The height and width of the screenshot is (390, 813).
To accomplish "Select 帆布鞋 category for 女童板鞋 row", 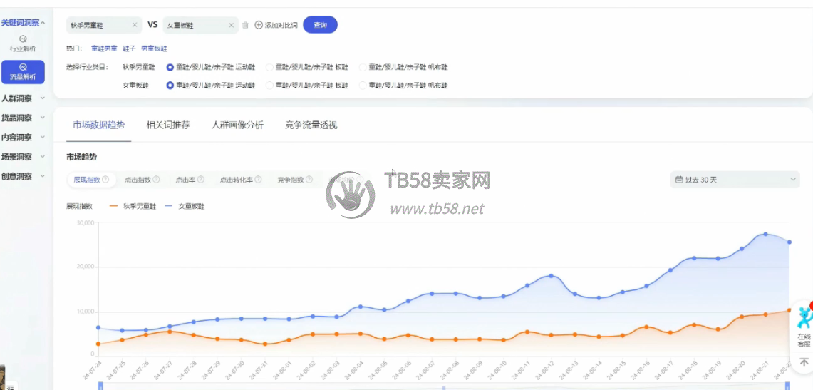I will [363, 86].
